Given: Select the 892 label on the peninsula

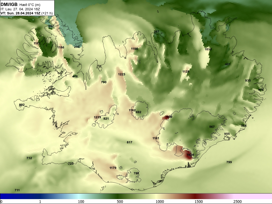Looking at the screenshot, I should pos(22,105).
